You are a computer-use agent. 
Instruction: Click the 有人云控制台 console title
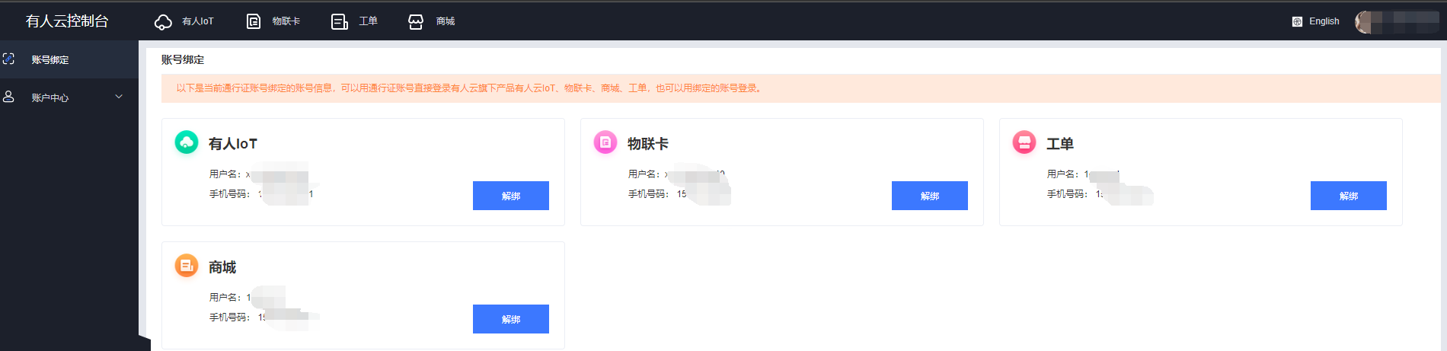67,21
